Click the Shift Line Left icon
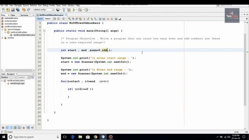Screen dimensions: 249x140 click(100, 19)
